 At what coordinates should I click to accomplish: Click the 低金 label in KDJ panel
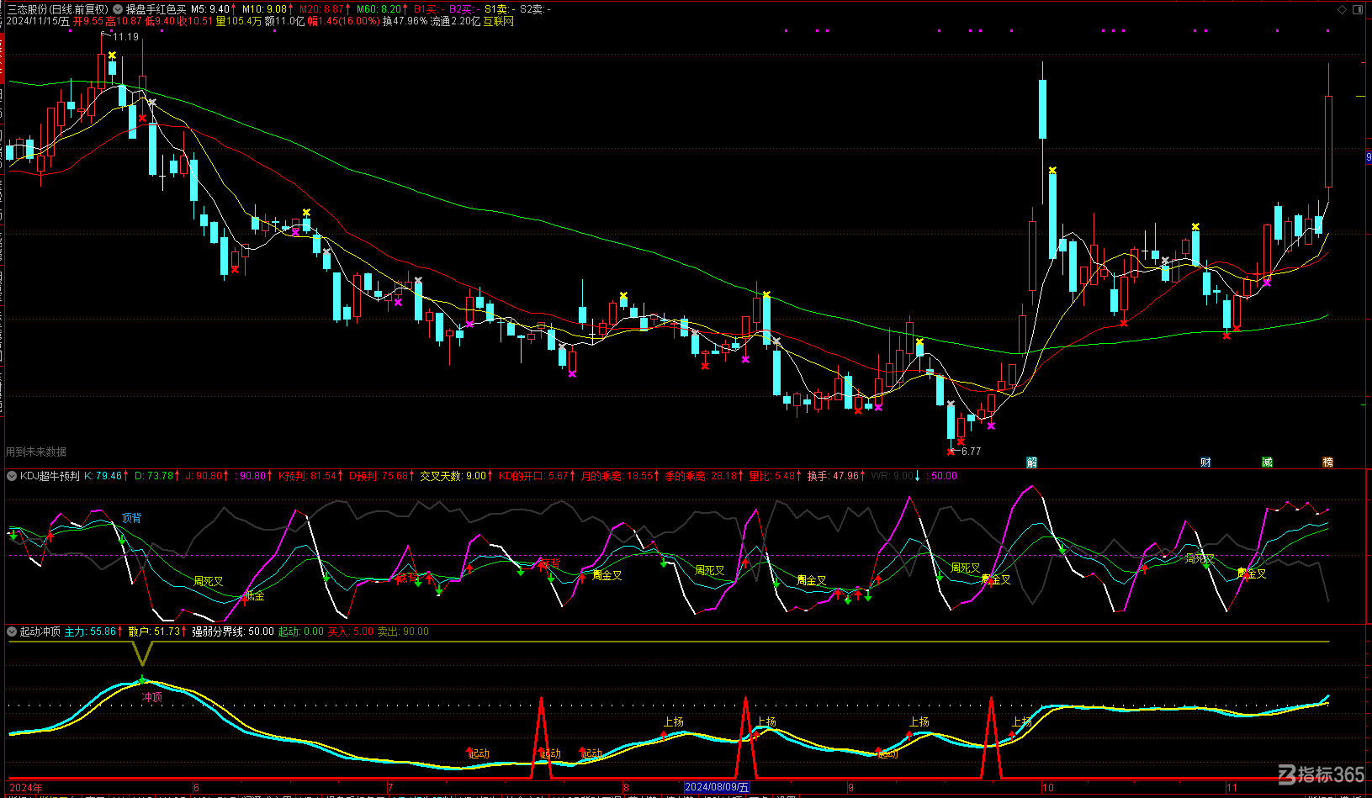[254, 595]
